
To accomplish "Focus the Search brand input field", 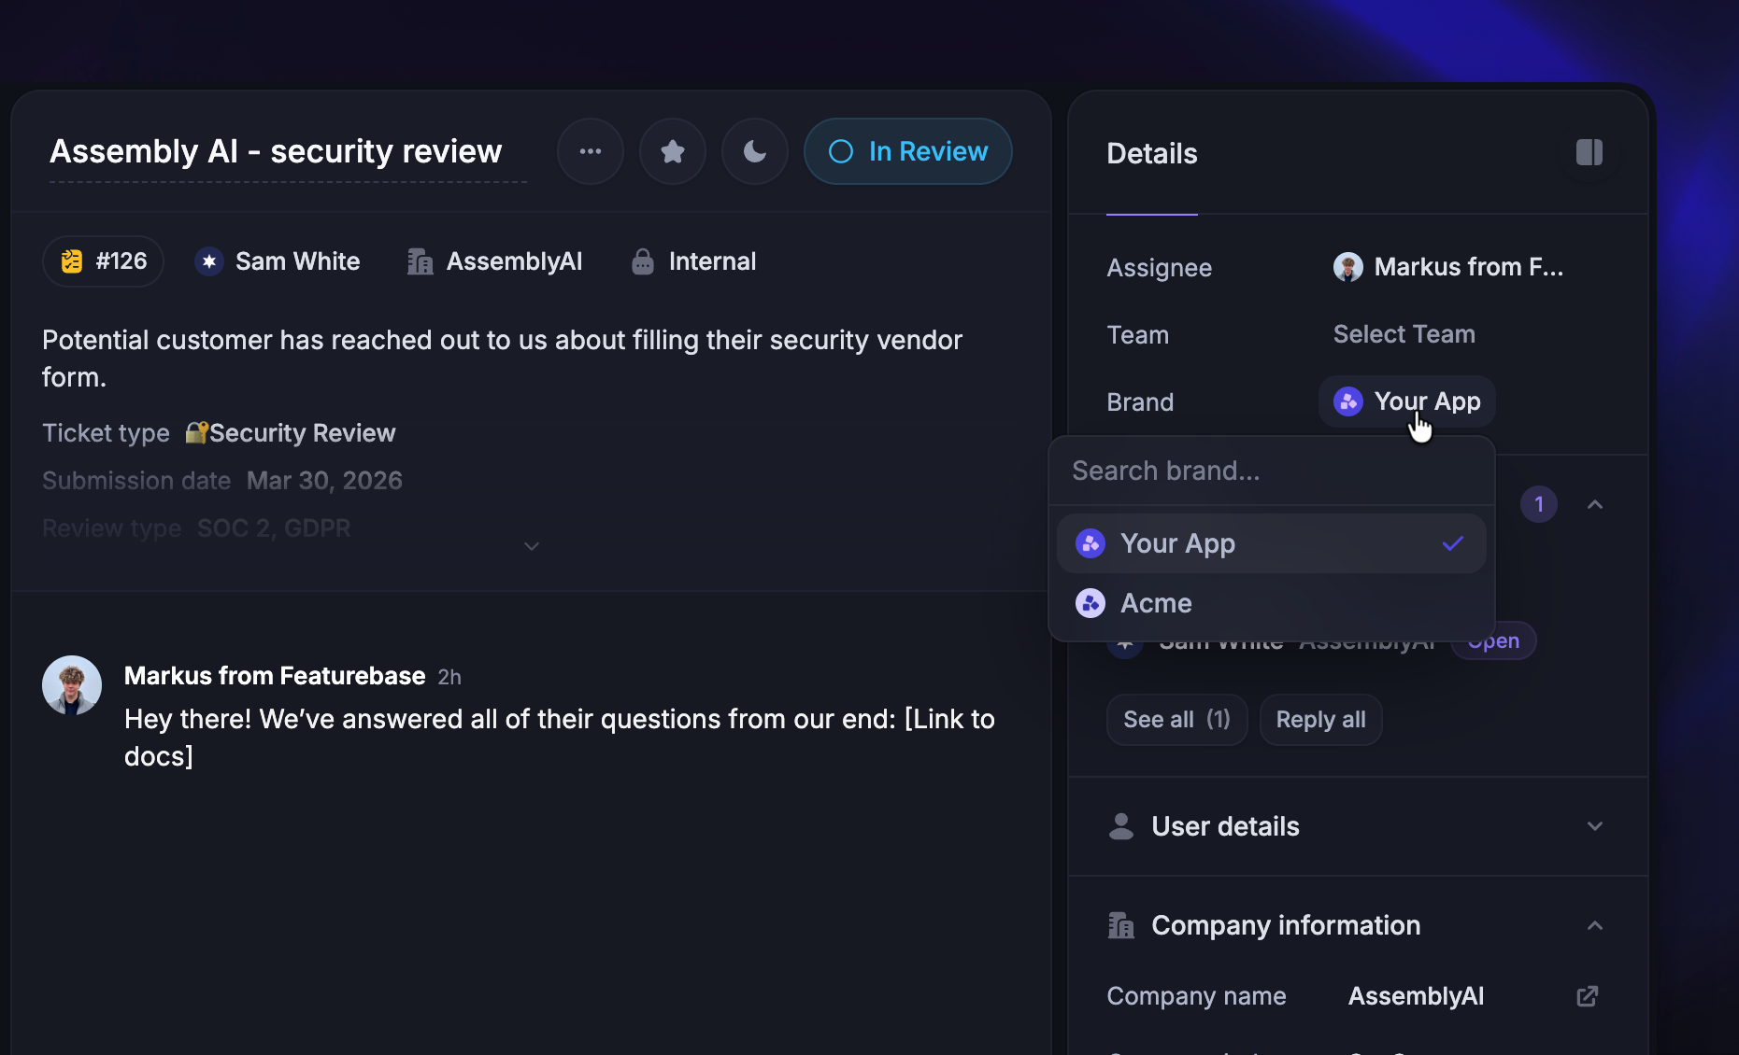I will (x=1272, y=471).
